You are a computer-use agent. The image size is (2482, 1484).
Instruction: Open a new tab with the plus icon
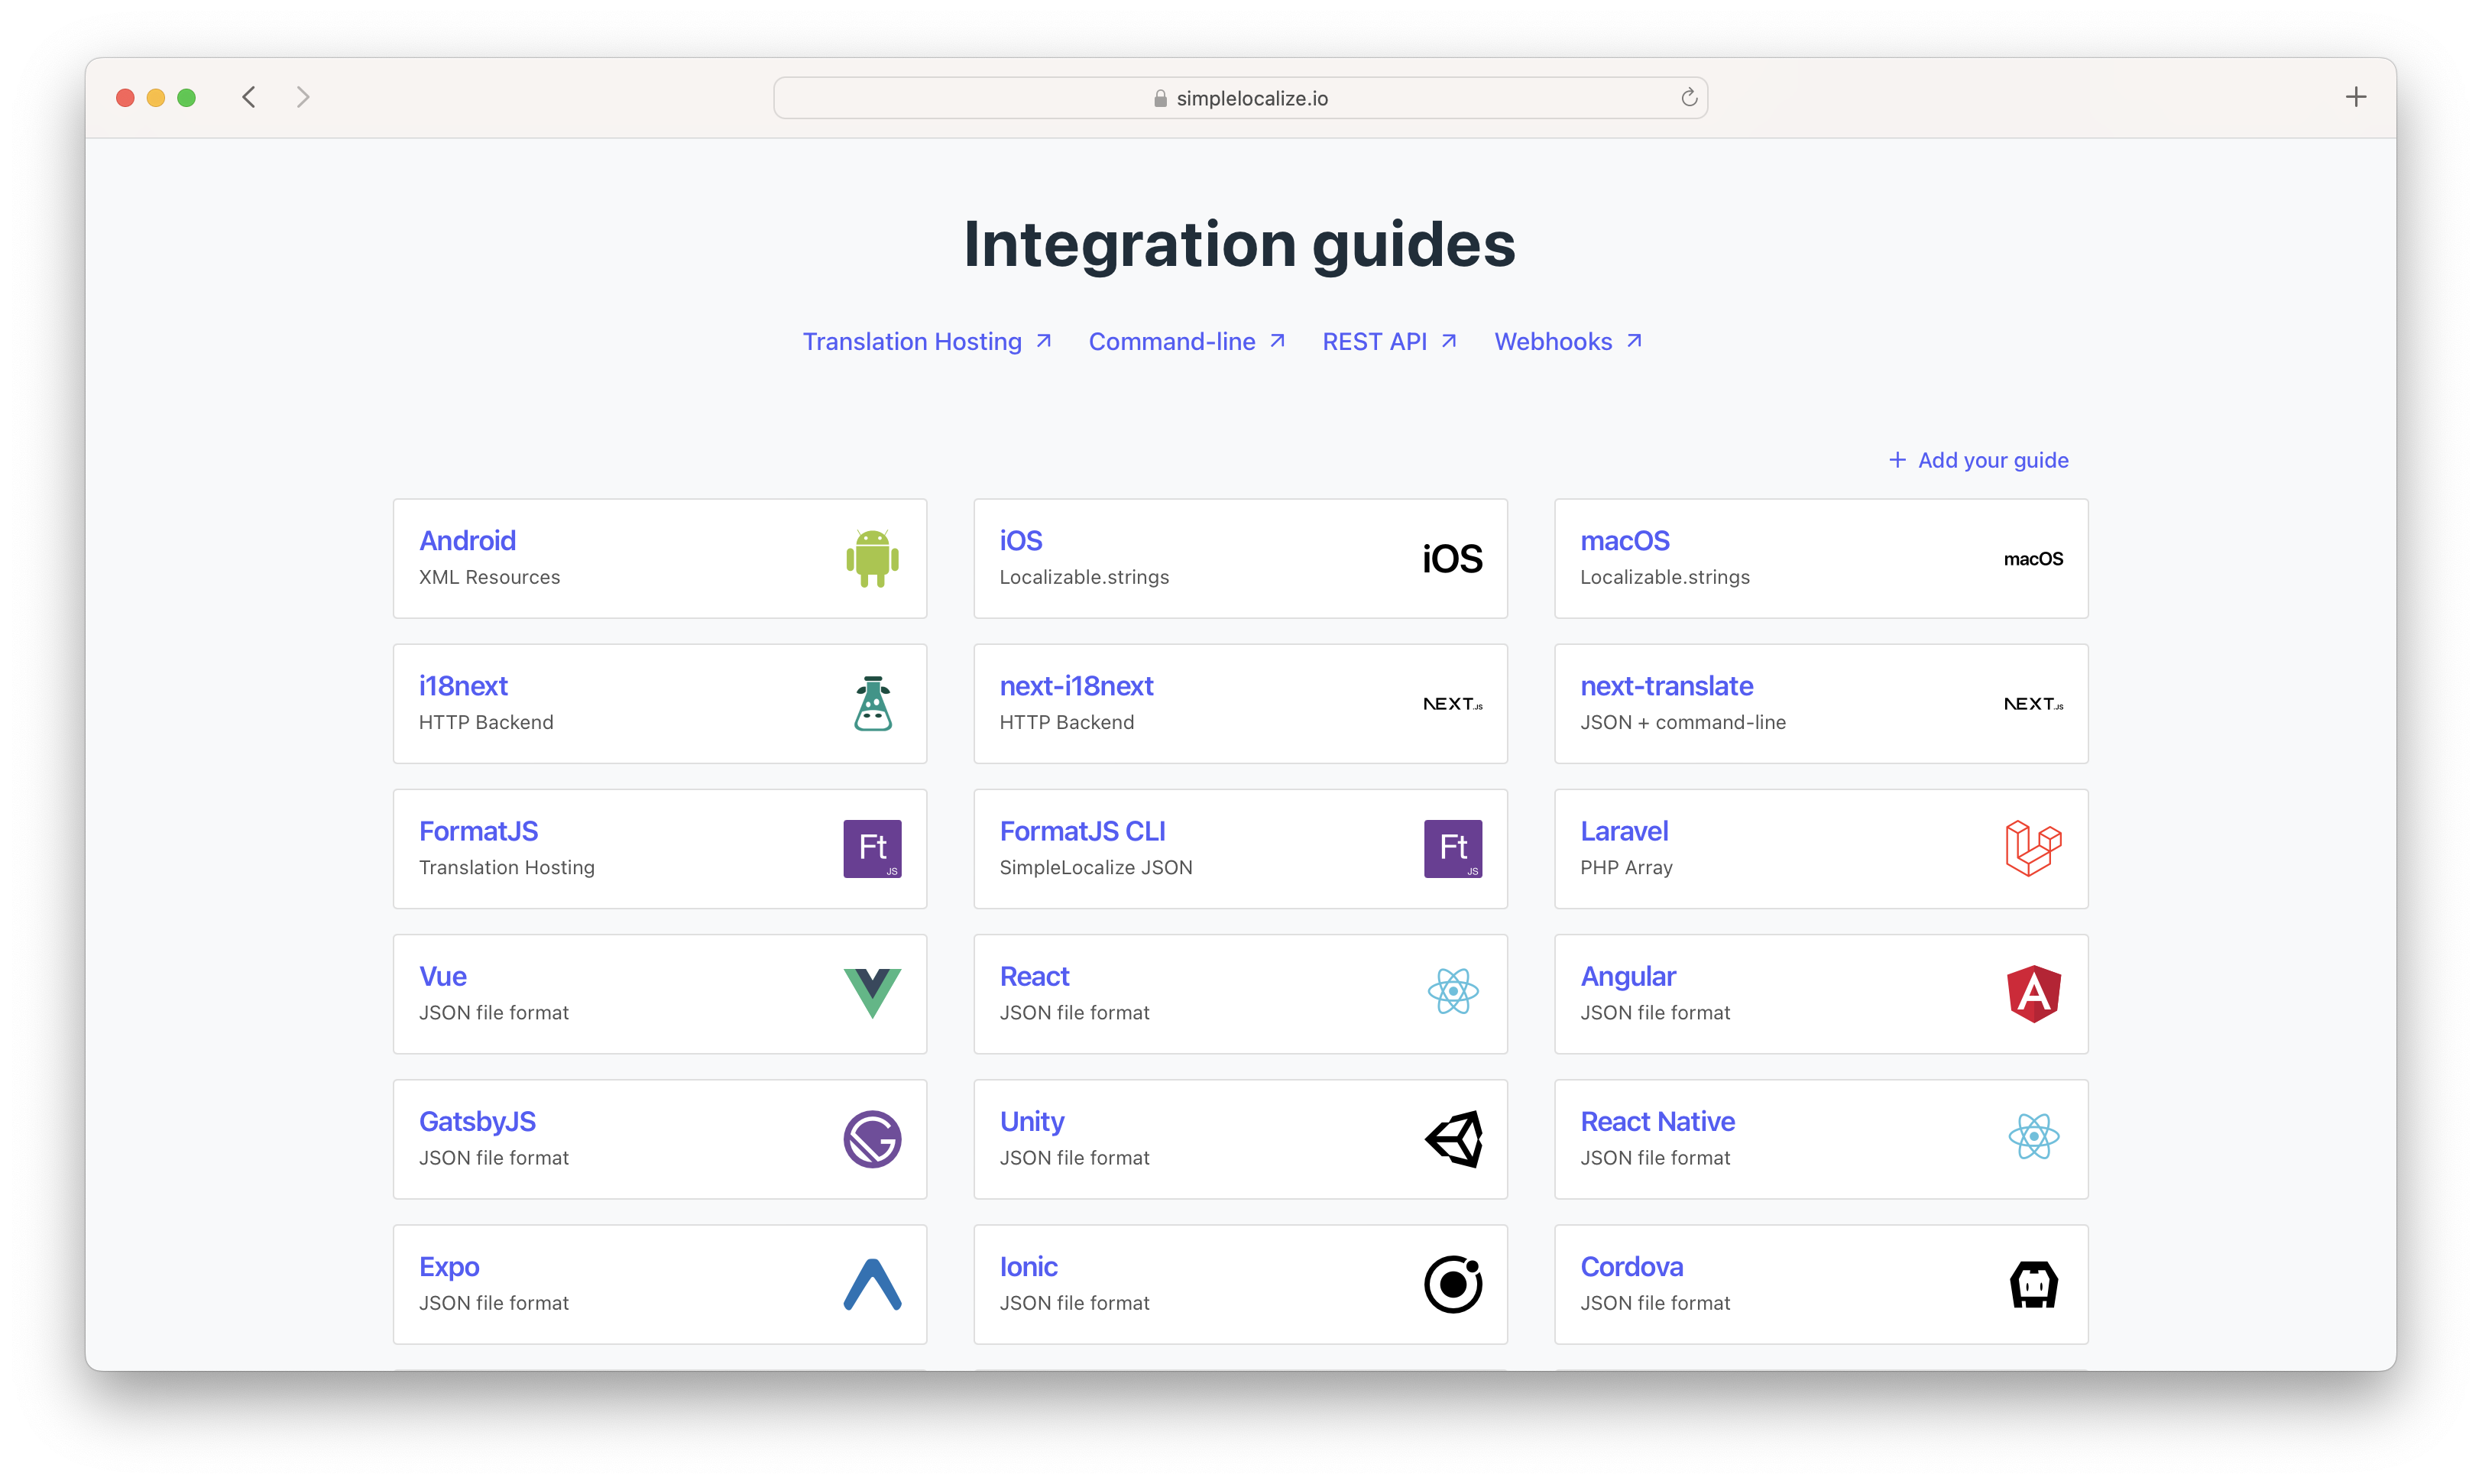tap(2355, 97)
